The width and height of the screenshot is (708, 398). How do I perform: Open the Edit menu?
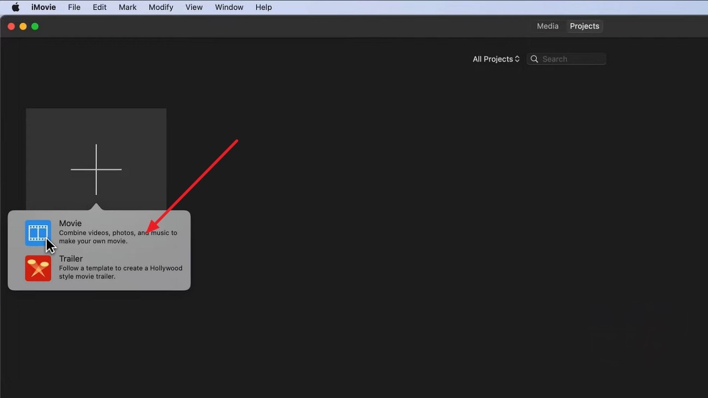[100, 7]
